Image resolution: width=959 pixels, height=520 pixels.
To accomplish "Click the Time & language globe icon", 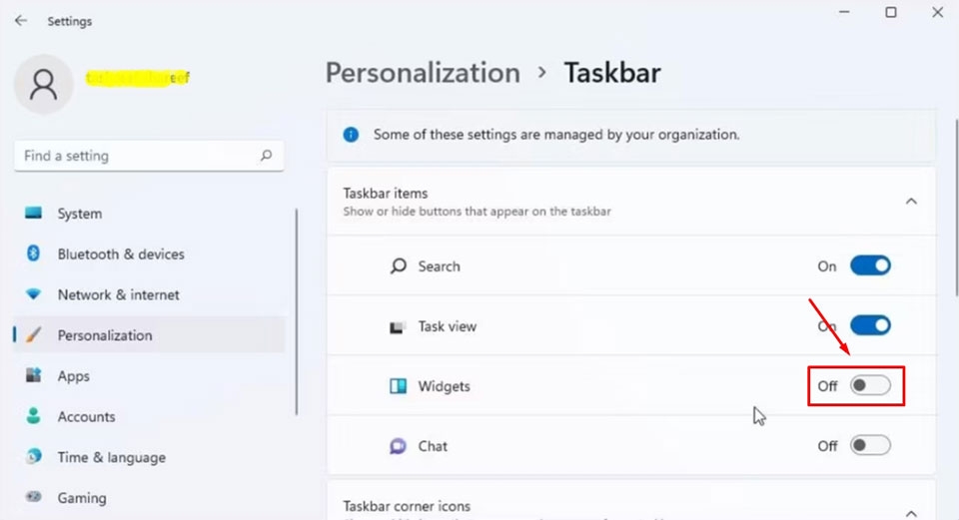I will click(x=34, y=456).
